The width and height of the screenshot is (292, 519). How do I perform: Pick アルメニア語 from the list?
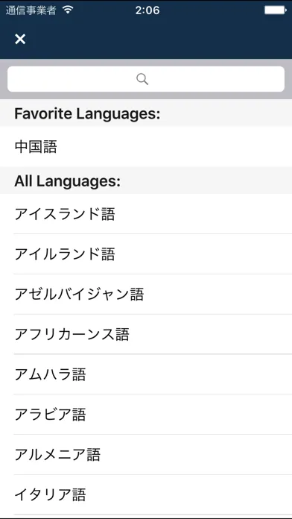tap(146, 455)
